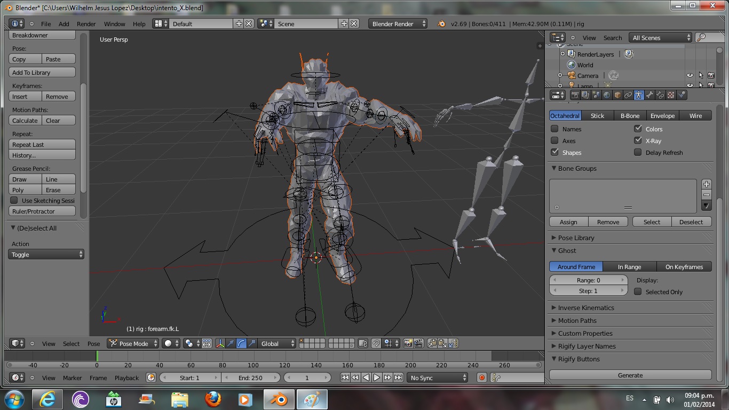This screenshot has width=729, height=410.
Task: Click the Firefox icon in the taskbar
Action: pyautogui.click(x=212, y=399)
